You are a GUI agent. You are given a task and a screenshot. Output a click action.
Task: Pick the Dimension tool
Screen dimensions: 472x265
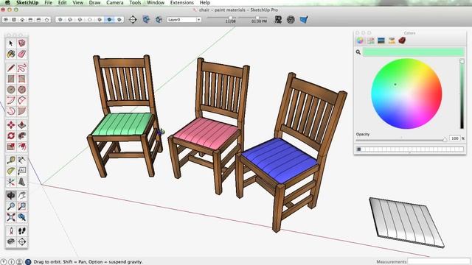click(x=21, y=160)
